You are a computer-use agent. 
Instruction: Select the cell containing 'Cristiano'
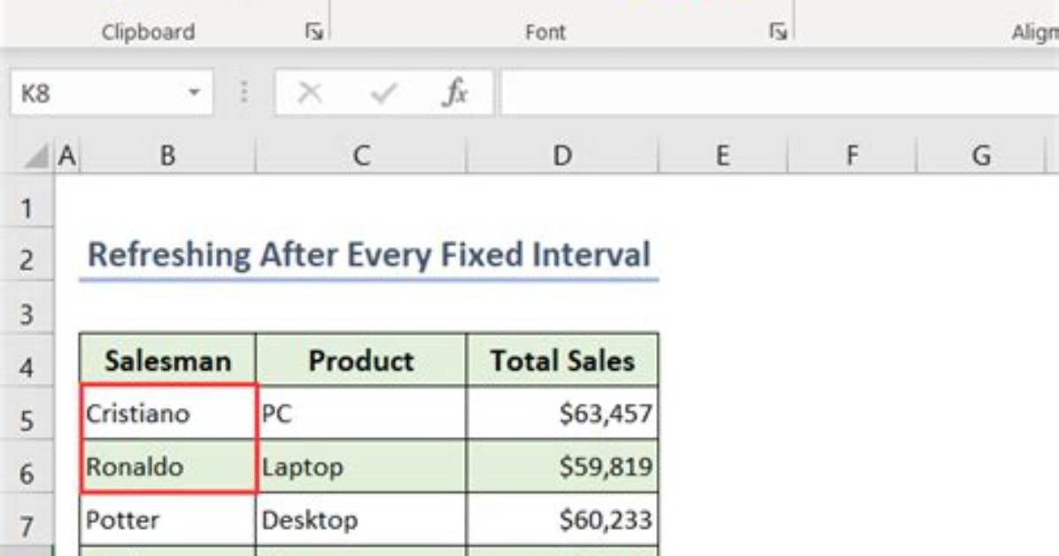[x=167, y=412]
